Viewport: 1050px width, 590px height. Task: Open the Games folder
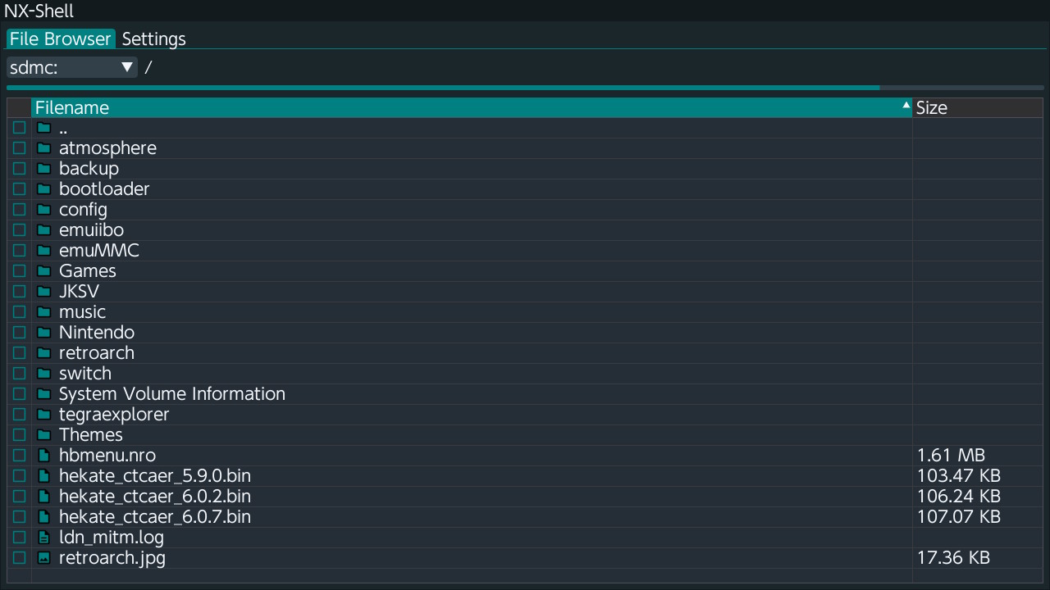pyautogui.click(x=88, y=271)
